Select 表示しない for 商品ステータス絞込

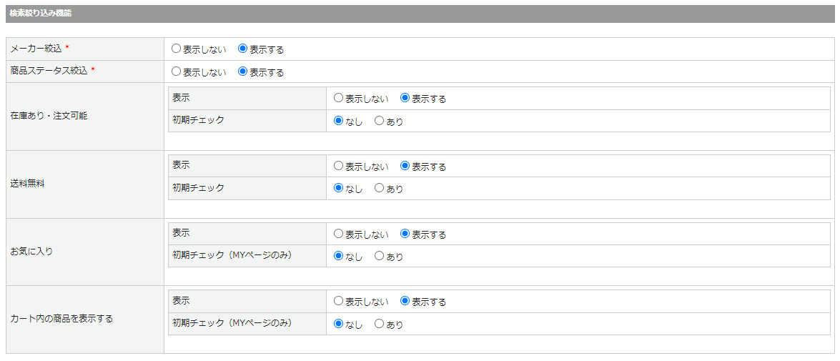(x=177, y=71)
